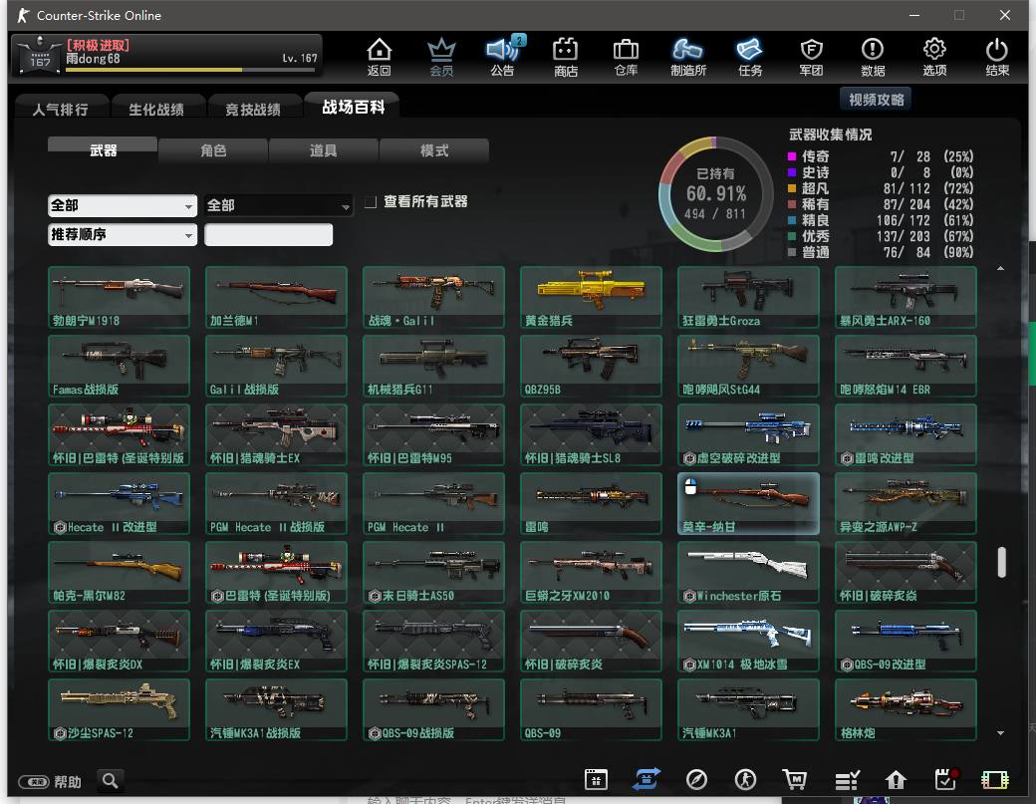The image size is (1036, 804).
Task: Tick the 查看所有武器 checkbox
Action: tap(371, 202)
